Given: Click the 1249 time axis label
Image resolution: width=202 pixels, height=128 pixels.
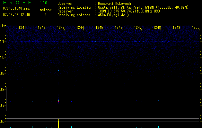Looking at the screenshot, I should click(x=176, y=28).
